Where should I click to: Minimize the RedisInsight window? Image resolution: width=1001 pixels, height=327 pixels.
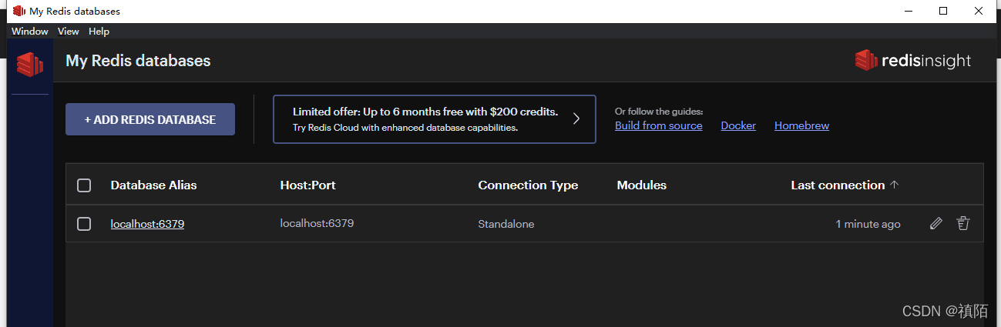pyautogui.click(x=909, y=11)
